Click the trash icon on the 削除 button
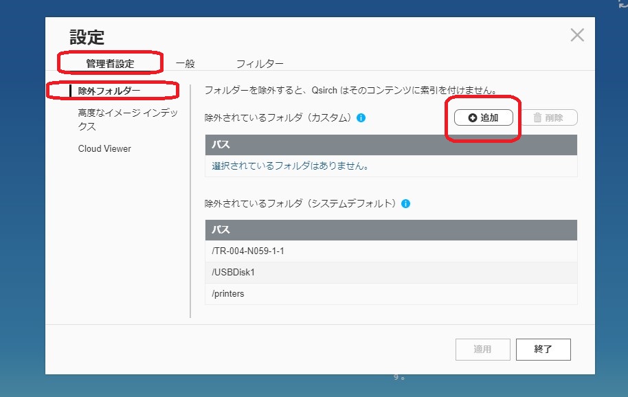Image resolution: width=628 pixels, height=397 pixels. pos(537,117)
